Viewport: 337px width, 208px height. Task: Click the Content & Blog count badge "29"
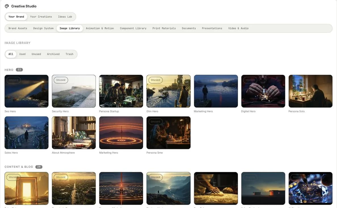pos(39,167)
